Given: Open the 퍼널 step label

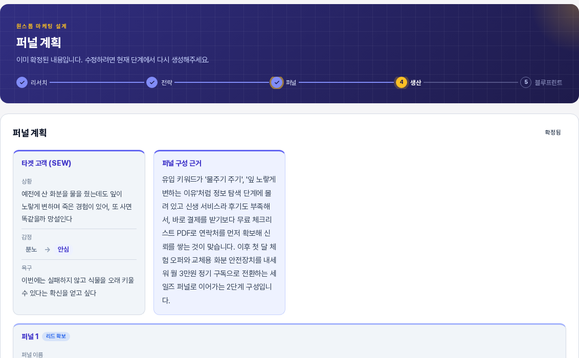Looking at the screenshot, I should coord(291,83).
